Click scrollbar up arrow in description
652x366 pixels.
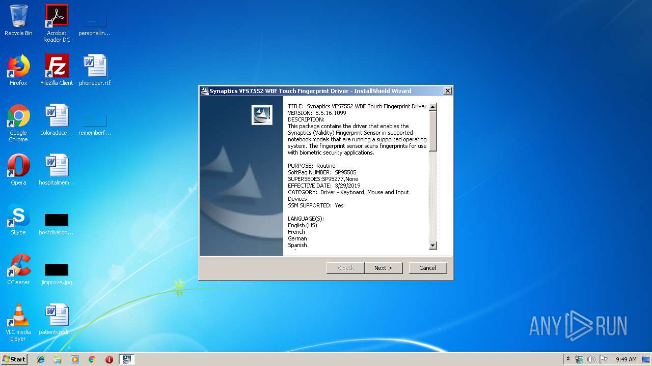pos(433,107)
